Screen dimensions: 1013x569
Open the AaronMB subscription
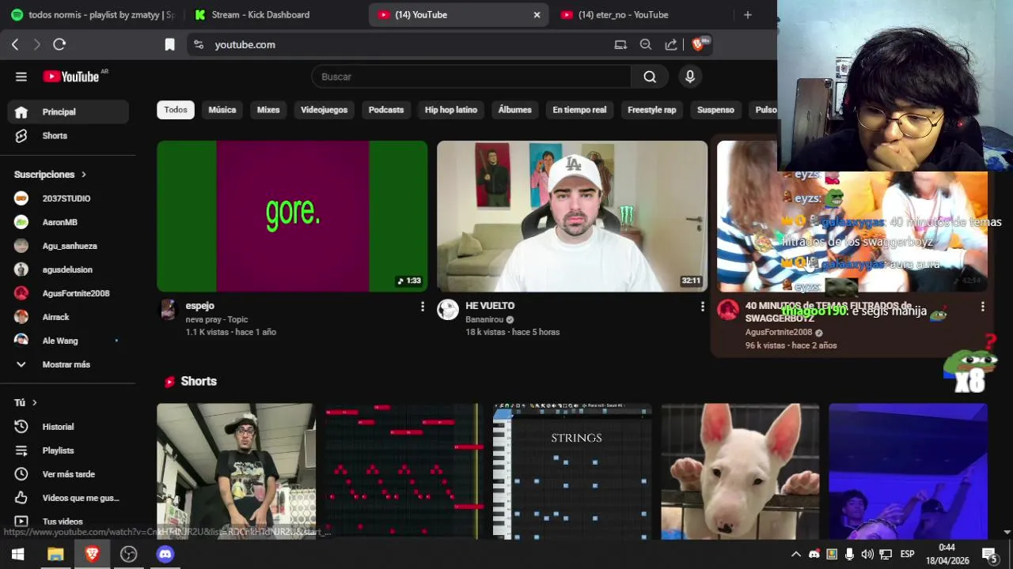click(67, 222)
